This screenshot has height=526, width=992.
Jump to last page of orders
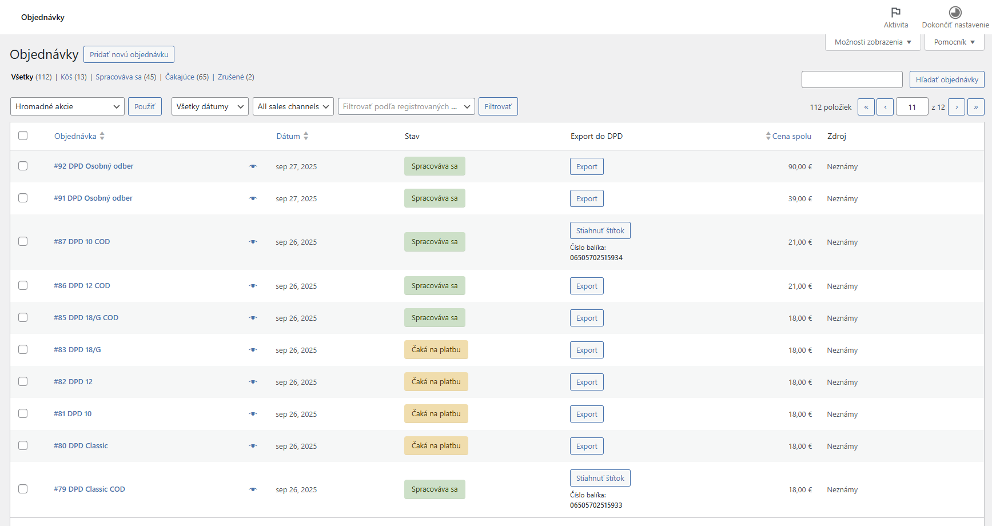coord(975,107)
